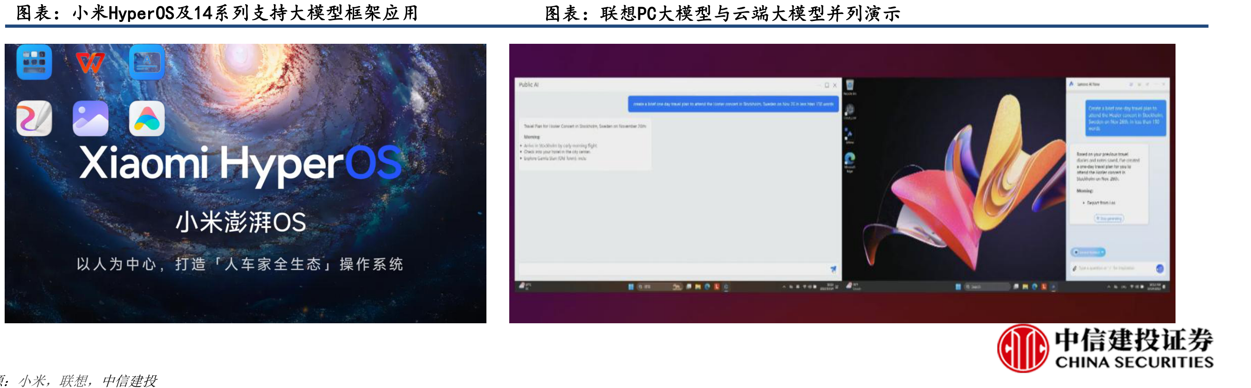This screenshot has height=388, width=1251.
Task: Open weather widget on left screen taskbar
Action: pos(526,286)
